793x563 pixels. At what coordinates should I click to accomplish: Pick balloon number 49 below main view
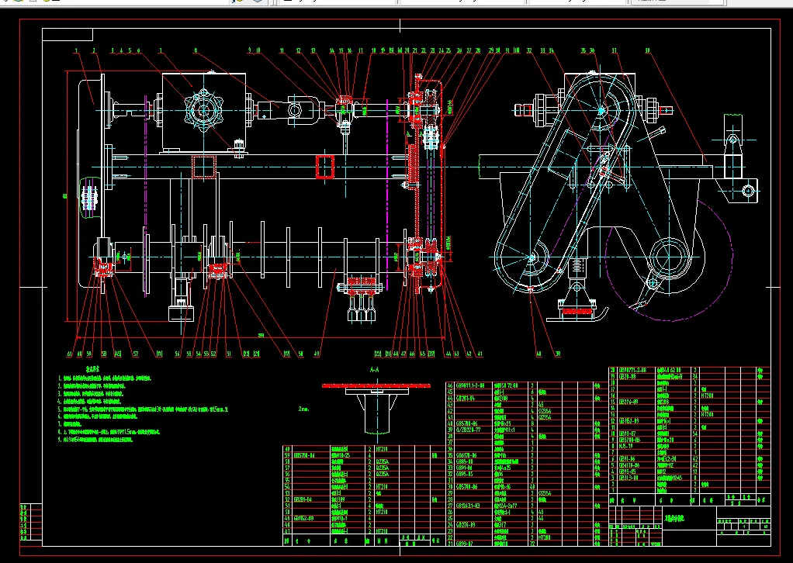point(317,354)
